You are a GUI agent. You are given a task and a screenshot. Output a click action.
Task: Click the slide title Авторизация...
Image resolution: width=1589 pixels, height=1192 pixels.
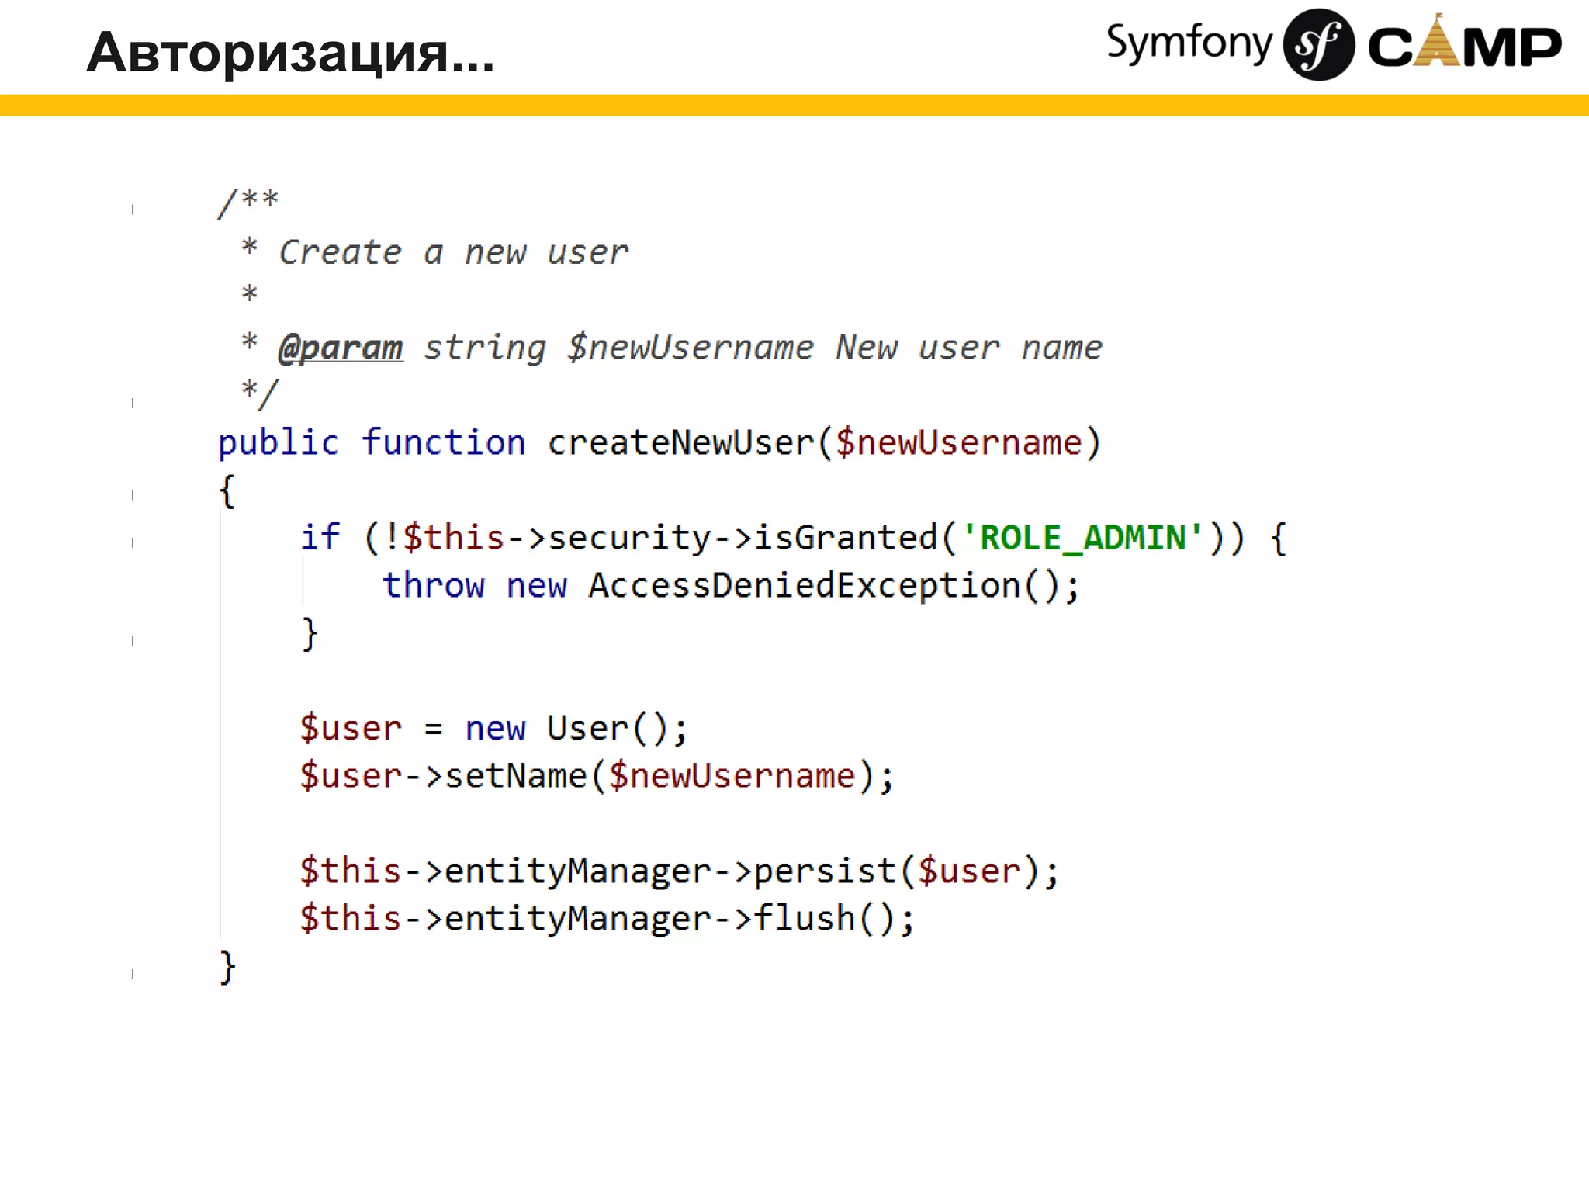click(289, 53)
